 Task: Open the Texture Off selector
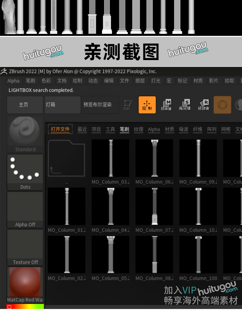[25, 247]
